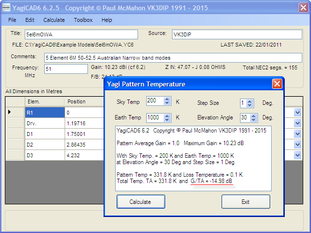
Task: Decrease Elevation Angle with the down arrow
Action: [x=253, y=120]
